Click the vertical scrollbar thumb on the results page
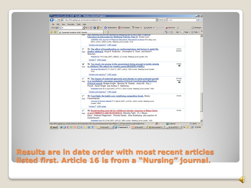251x188 pixels. tap(201, 102)
